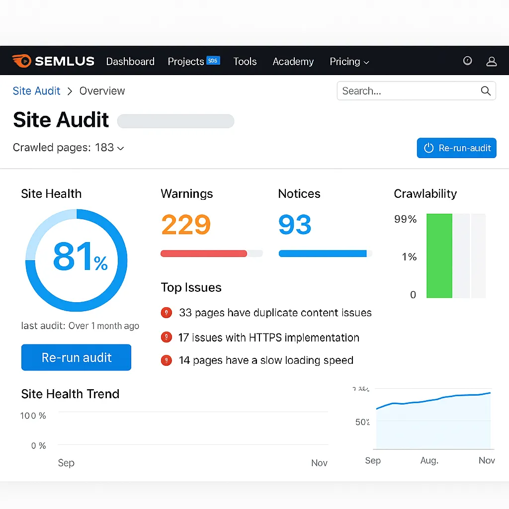
Task: Click the red icon beside duplicate content issue
Action: pos(166,313)
